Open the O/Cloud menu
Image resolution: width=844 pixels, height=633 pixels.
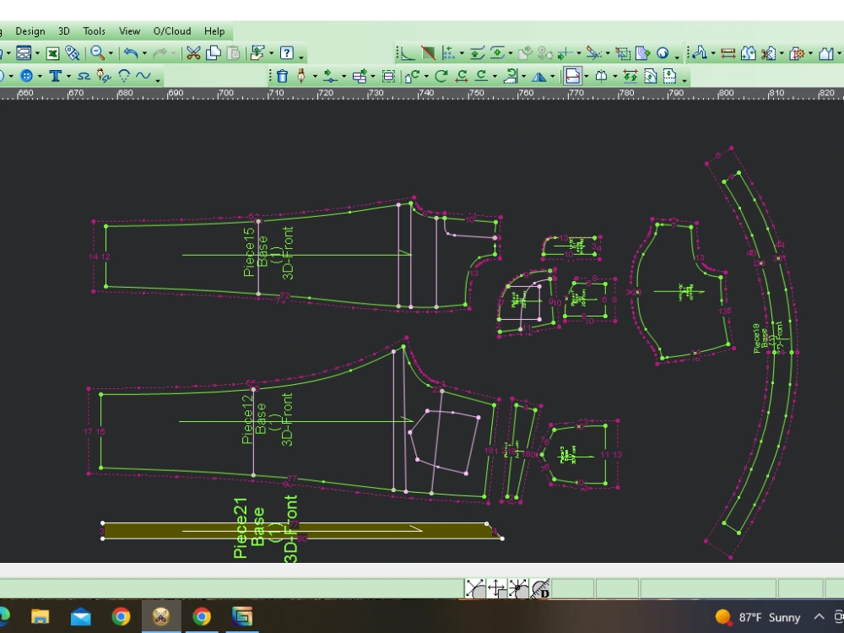click(x=172, y=31)
